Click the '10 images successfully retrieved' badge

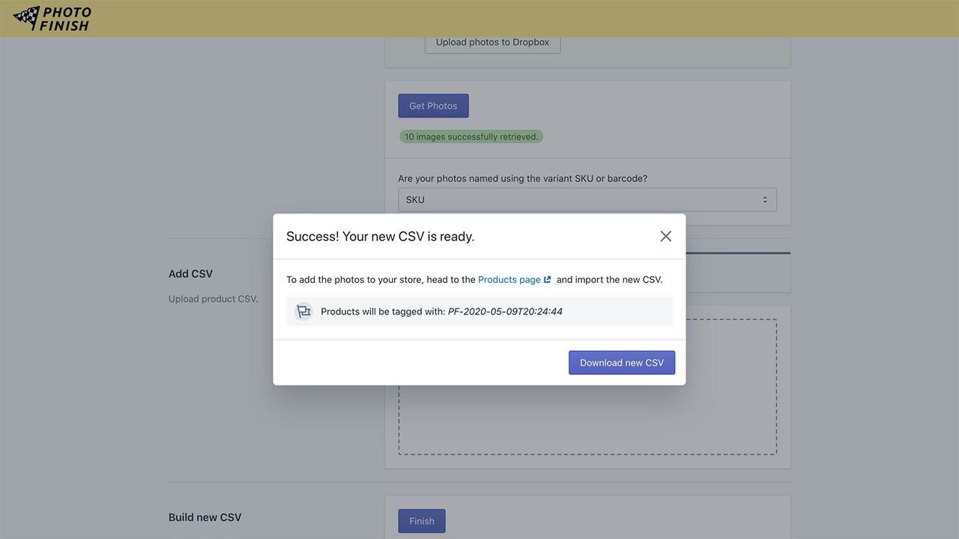[x=471, y=137]
